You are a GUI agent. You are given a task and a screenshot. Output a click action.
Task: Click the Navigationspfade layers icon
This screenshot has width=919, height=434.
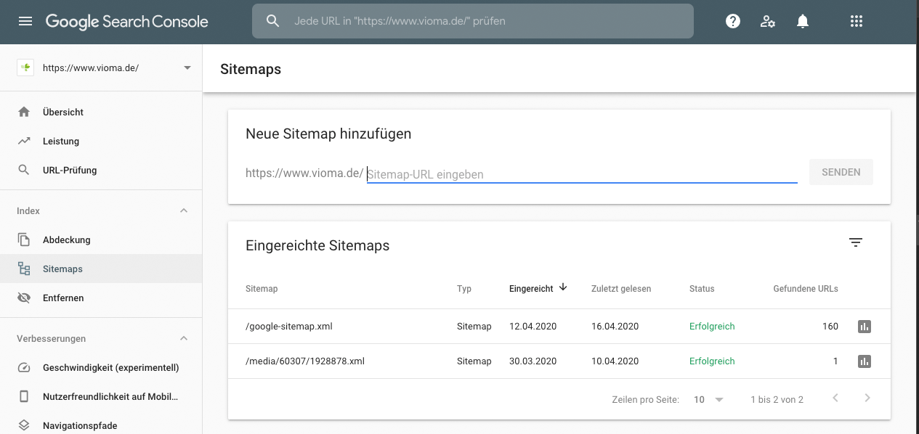[x=24, y=425]
